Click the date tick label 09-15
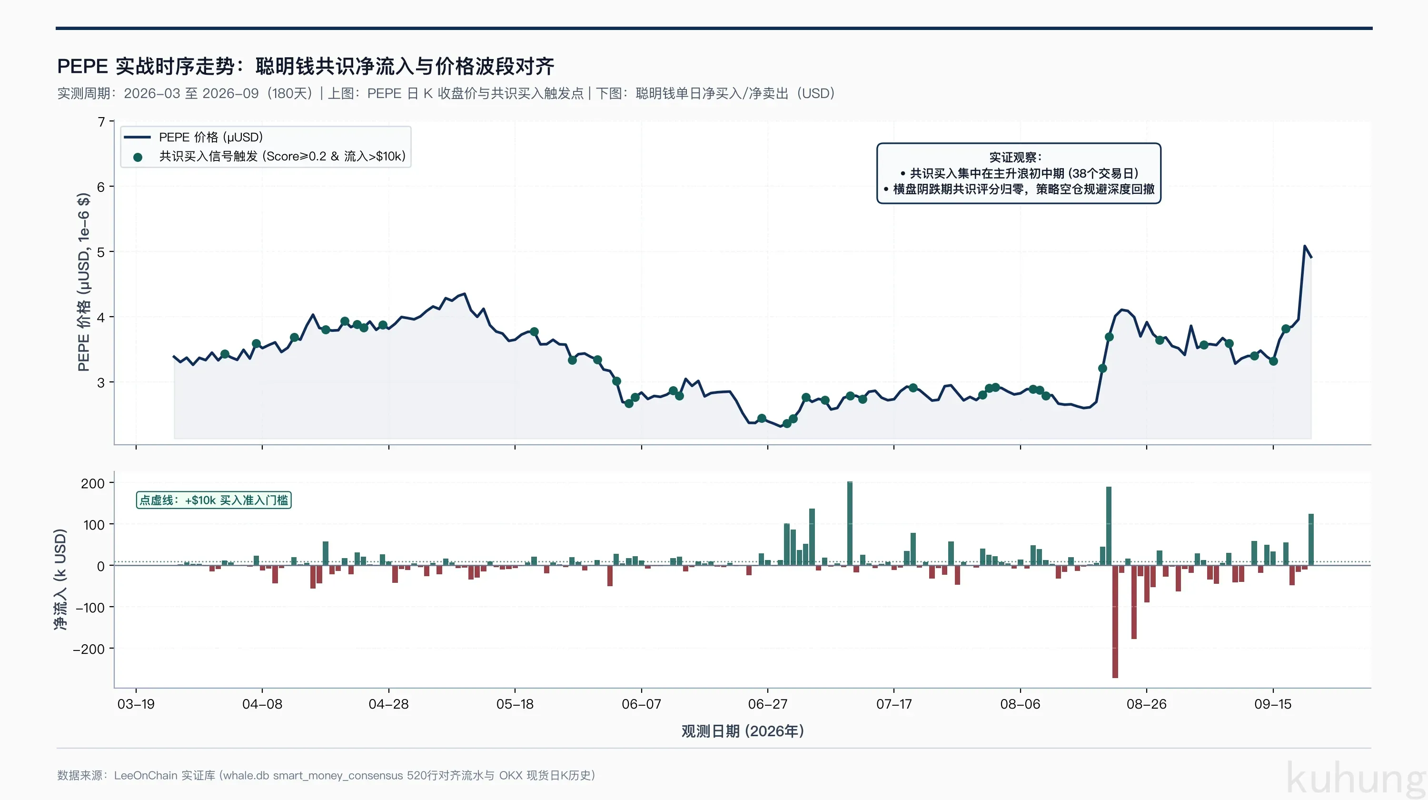Screen dimensions: 1428x800 tap(1273, 704)
